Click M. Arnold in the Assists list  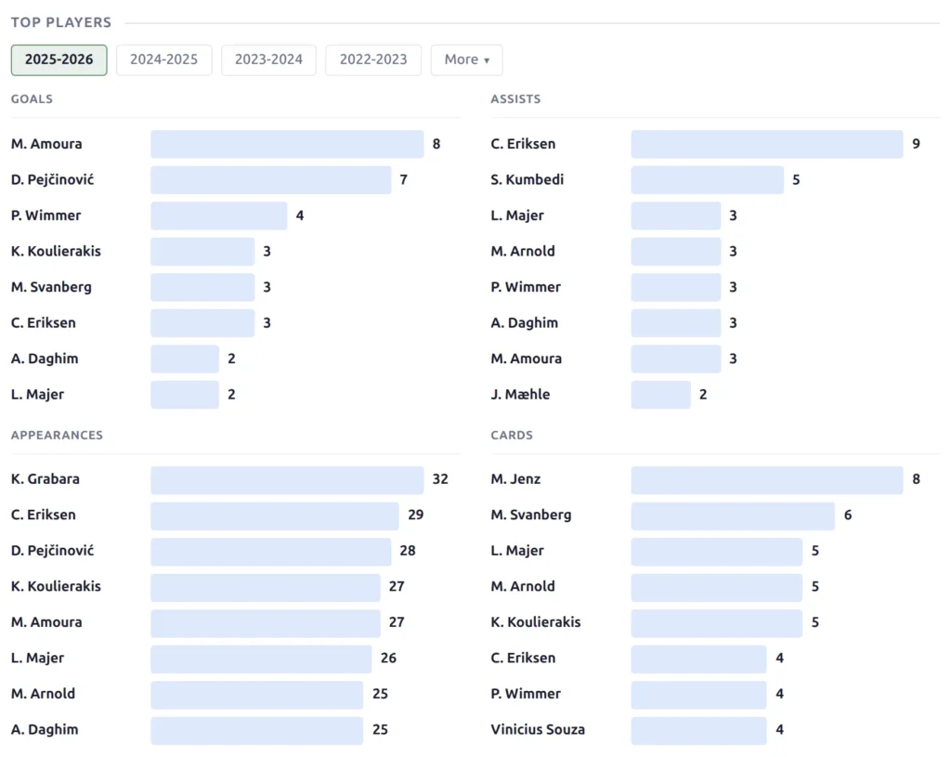pyautogui.click(x=523, y=251)
